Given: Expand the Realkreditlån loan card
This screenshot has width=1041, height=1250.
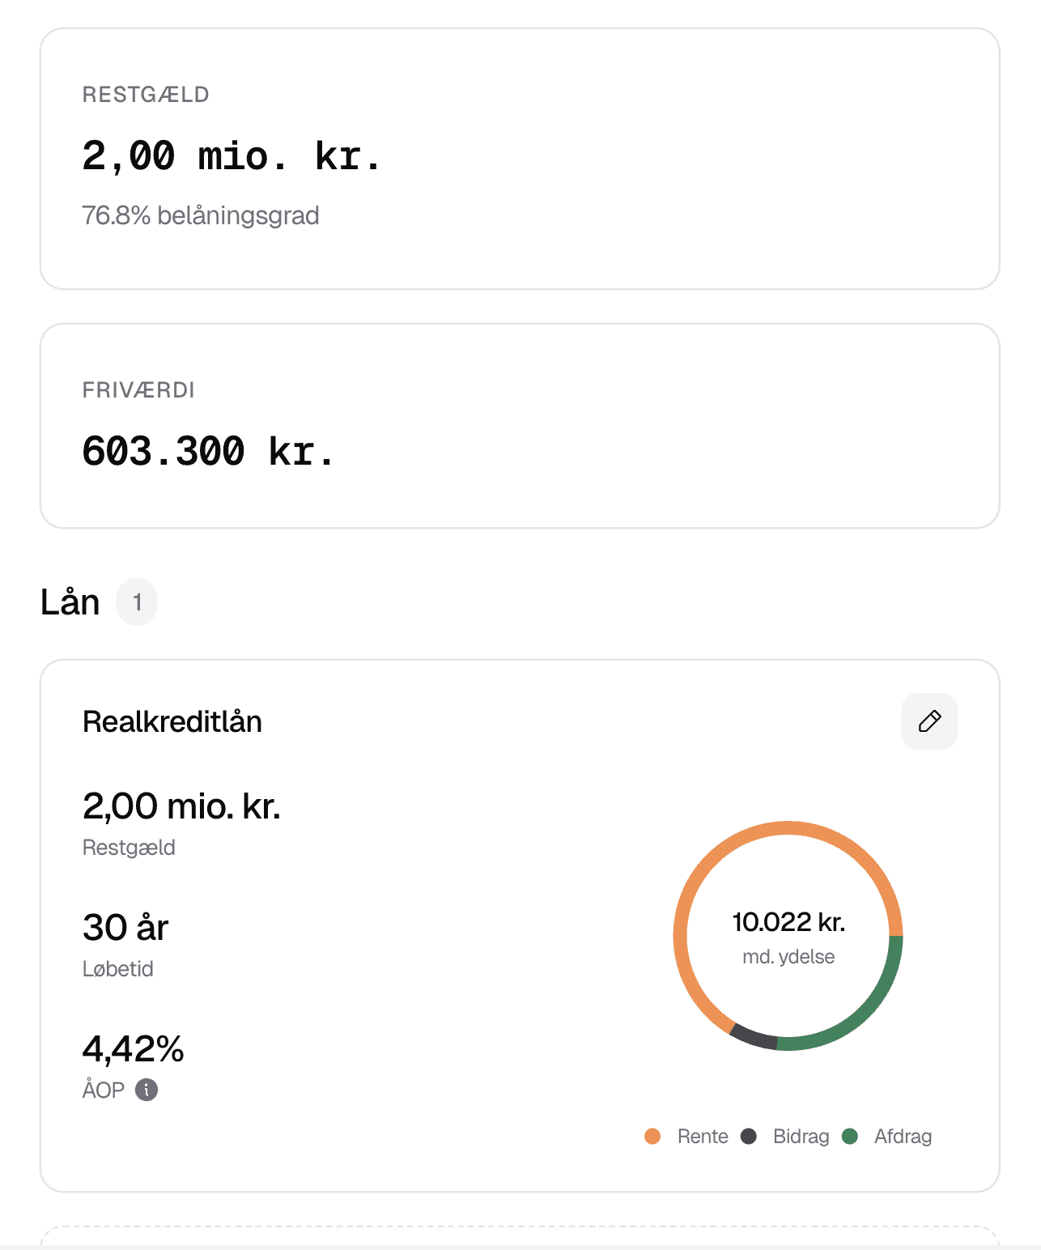Looking at the screenshot, I should 518,931.
